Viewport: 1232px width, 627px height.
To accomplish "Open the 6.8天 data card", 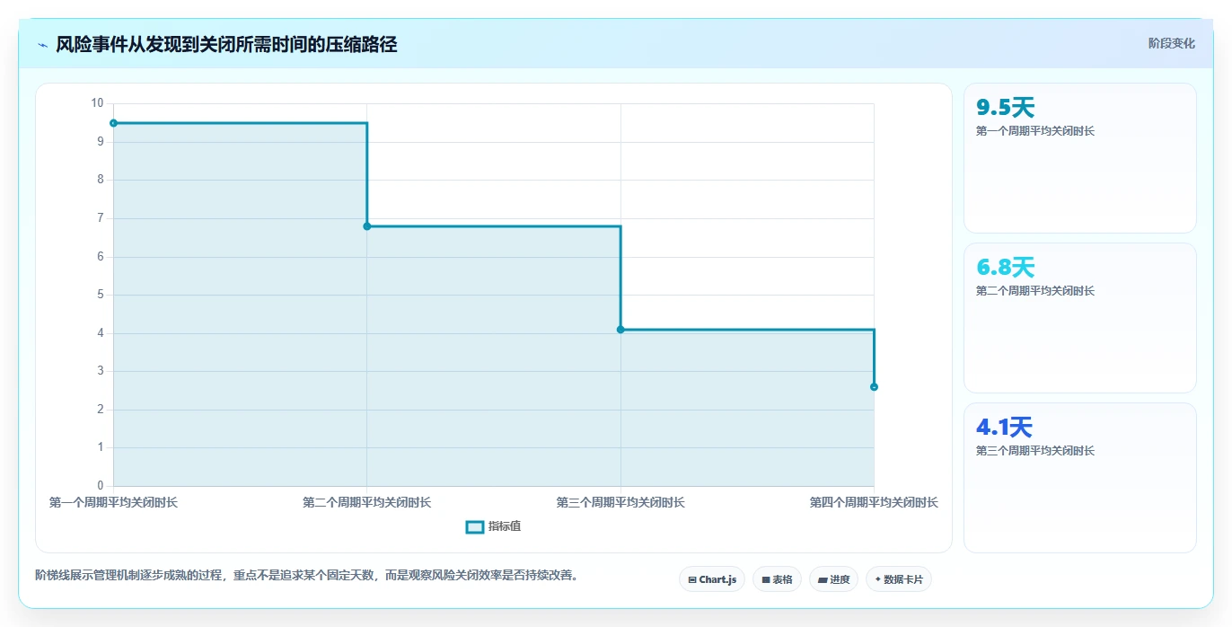I will pyautogui.click(x=1080, y=318).
